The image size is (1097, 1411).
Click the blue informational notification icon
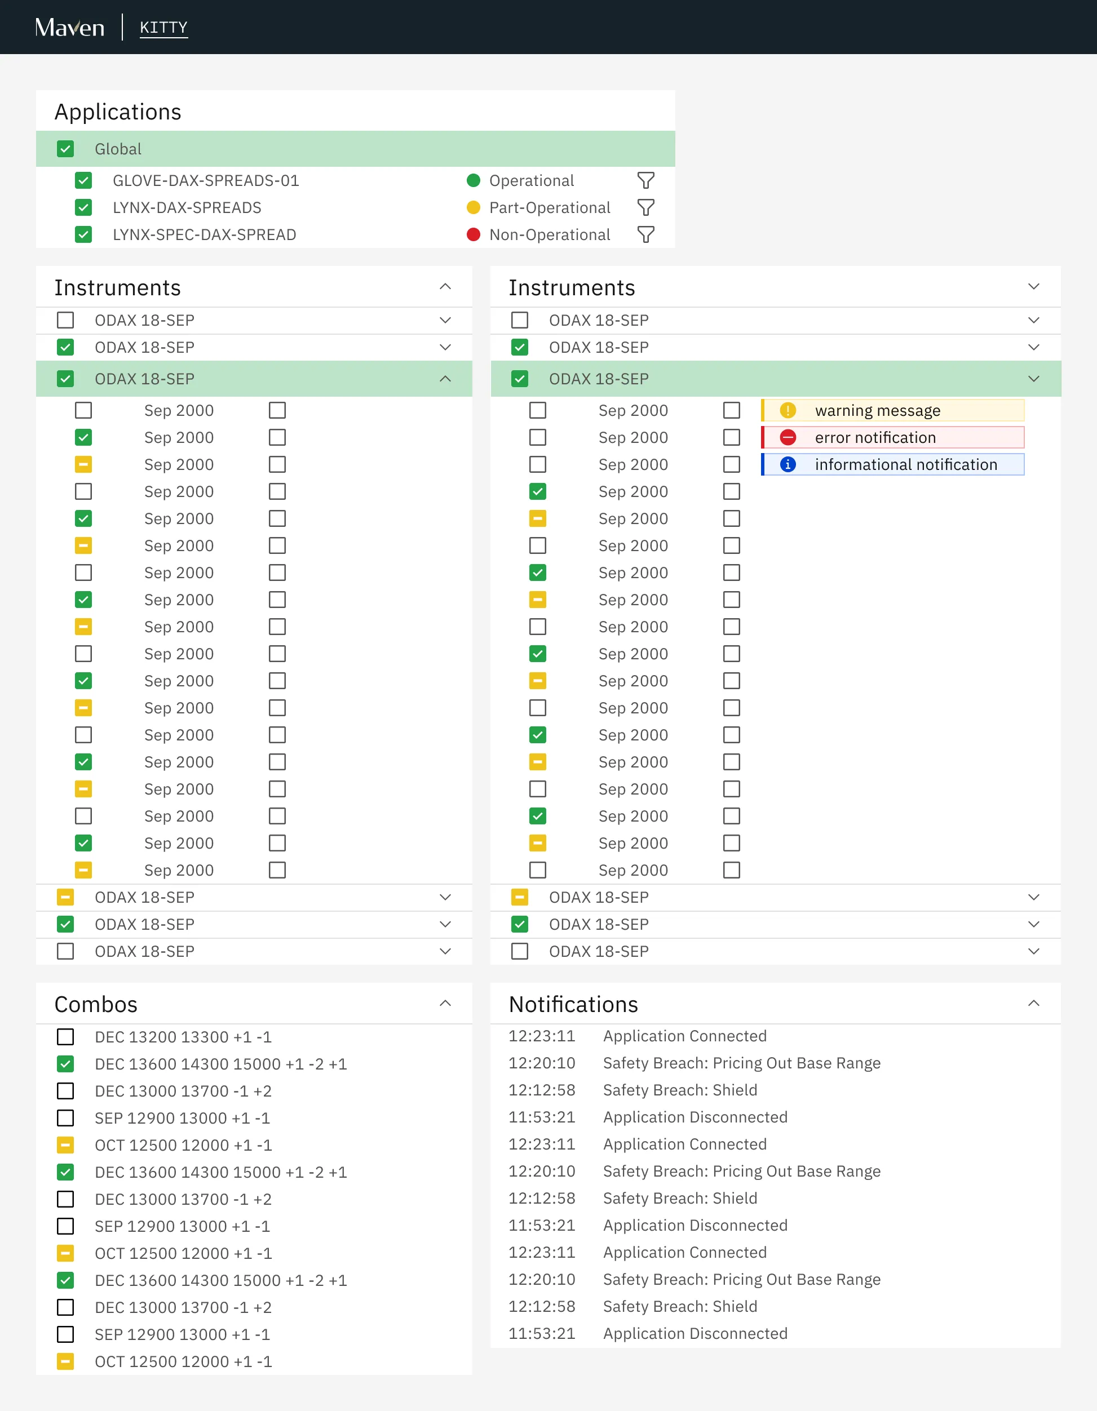(x=788, y=464)
